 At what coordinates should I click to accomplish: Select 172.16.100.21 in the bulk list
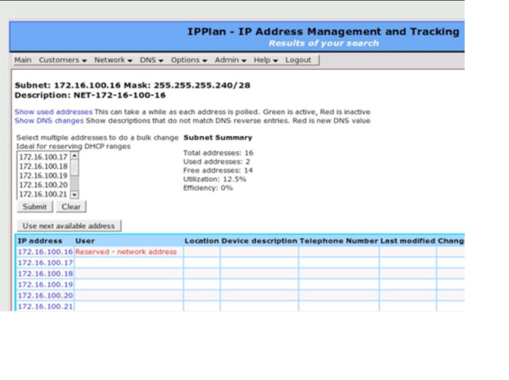(x=43, y=194)
